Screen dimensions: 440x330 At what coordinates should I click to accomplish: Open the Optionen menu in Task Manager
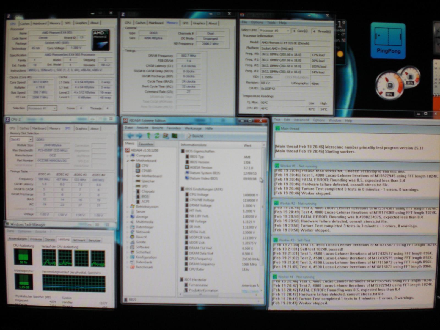(24, 232)
